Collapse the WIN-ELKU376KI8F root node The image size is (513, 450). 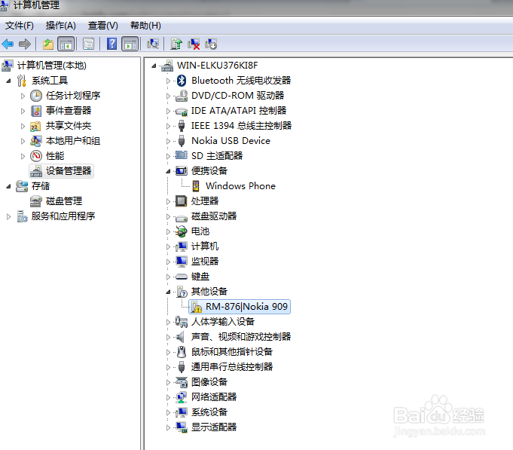[x=154, y=66]
